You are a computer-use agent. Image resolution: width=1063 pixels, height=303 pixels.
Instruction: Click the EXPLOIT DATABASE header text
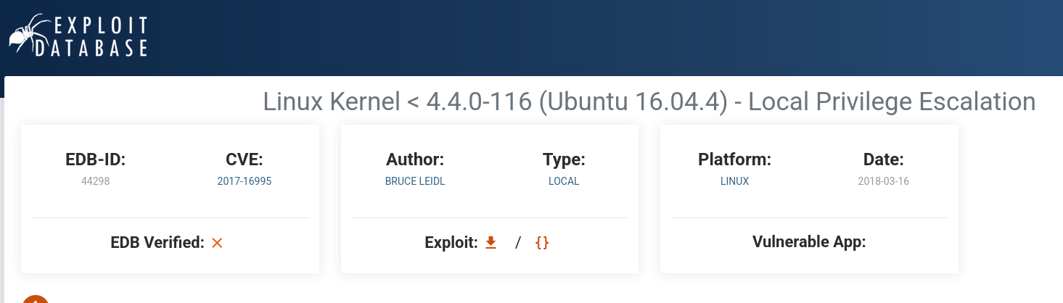101,38
